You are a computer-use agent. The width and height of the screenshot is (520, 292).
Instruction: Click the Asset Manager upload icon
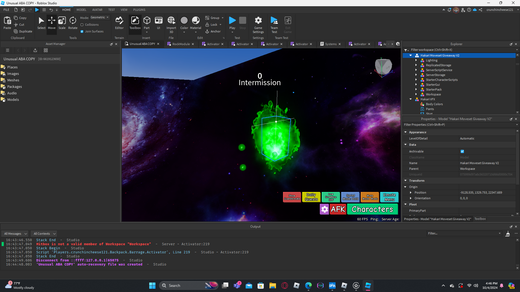(35, 50)
